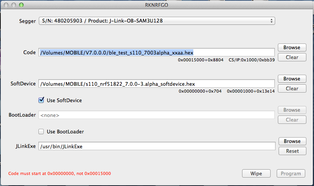
Task: Clear the Code file path
Action: 292,58
